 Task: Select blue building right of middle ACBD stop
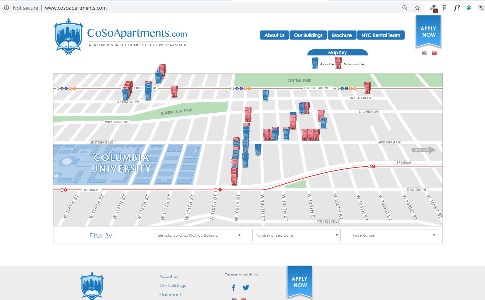point(265,95)
